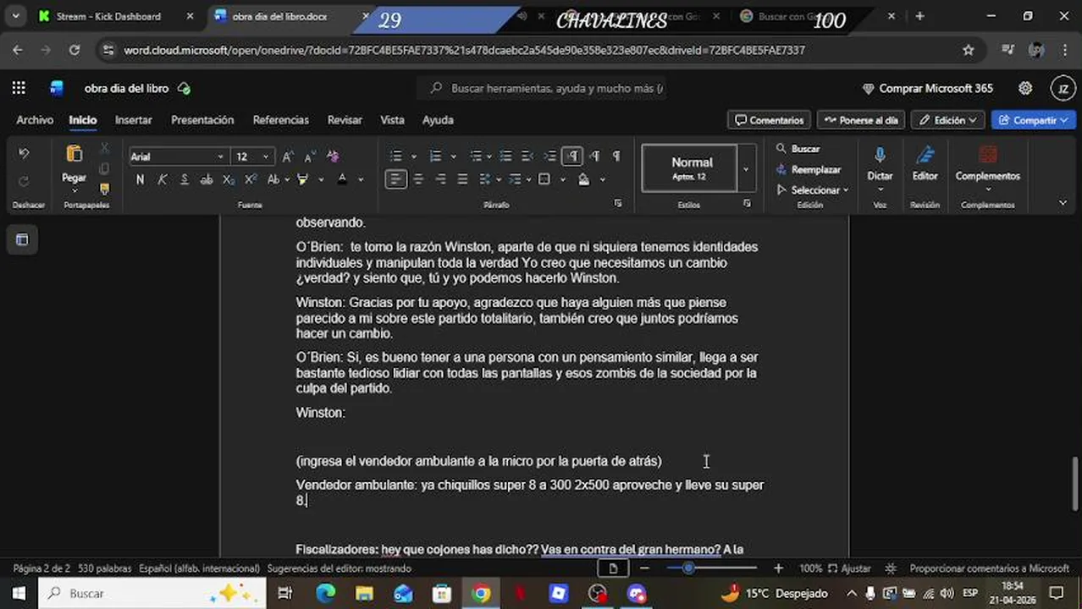
Task: Toggle left-to-right text direction
Action: point(572,156)
